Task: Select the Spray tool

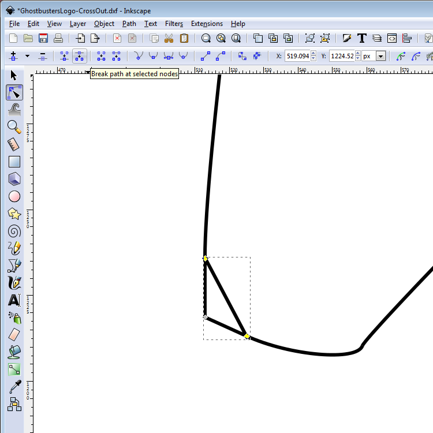Action: pos(15,318)
